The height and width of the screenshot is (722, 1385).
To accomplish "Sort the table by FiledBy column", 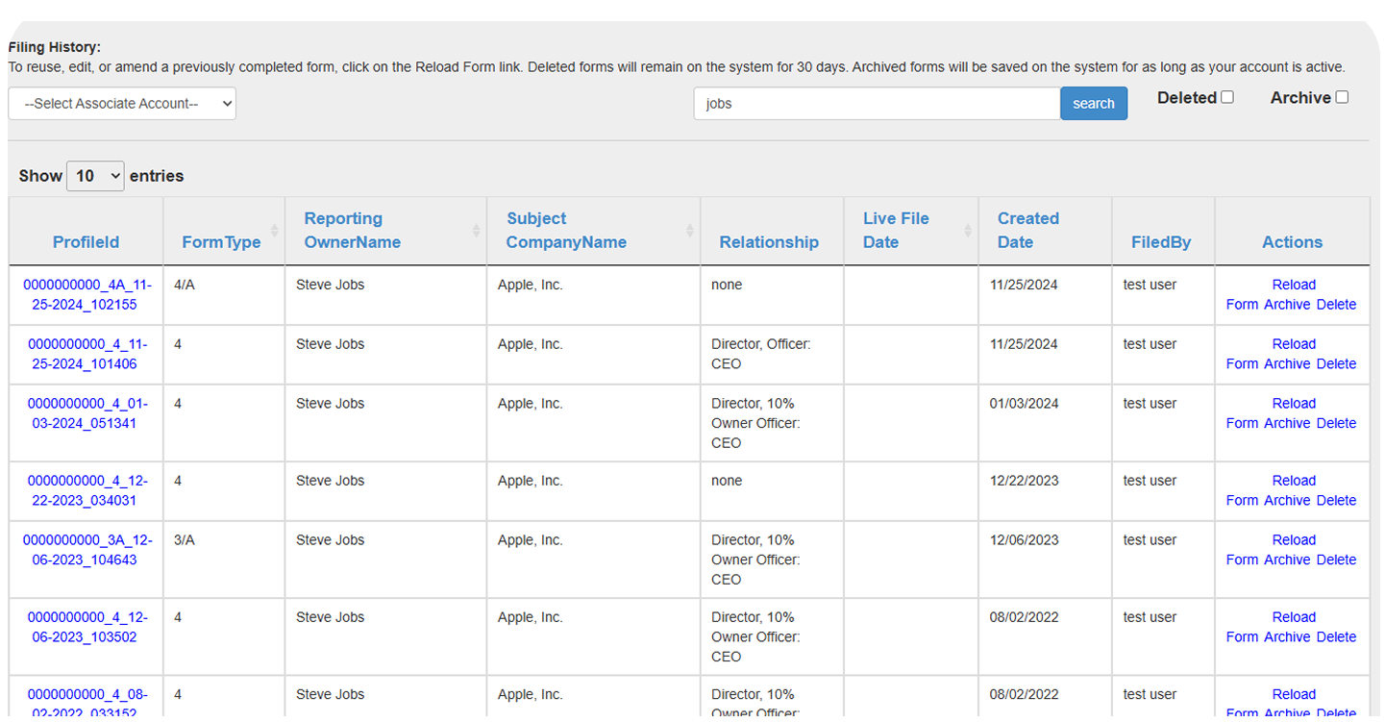I will click(1161, 241).
